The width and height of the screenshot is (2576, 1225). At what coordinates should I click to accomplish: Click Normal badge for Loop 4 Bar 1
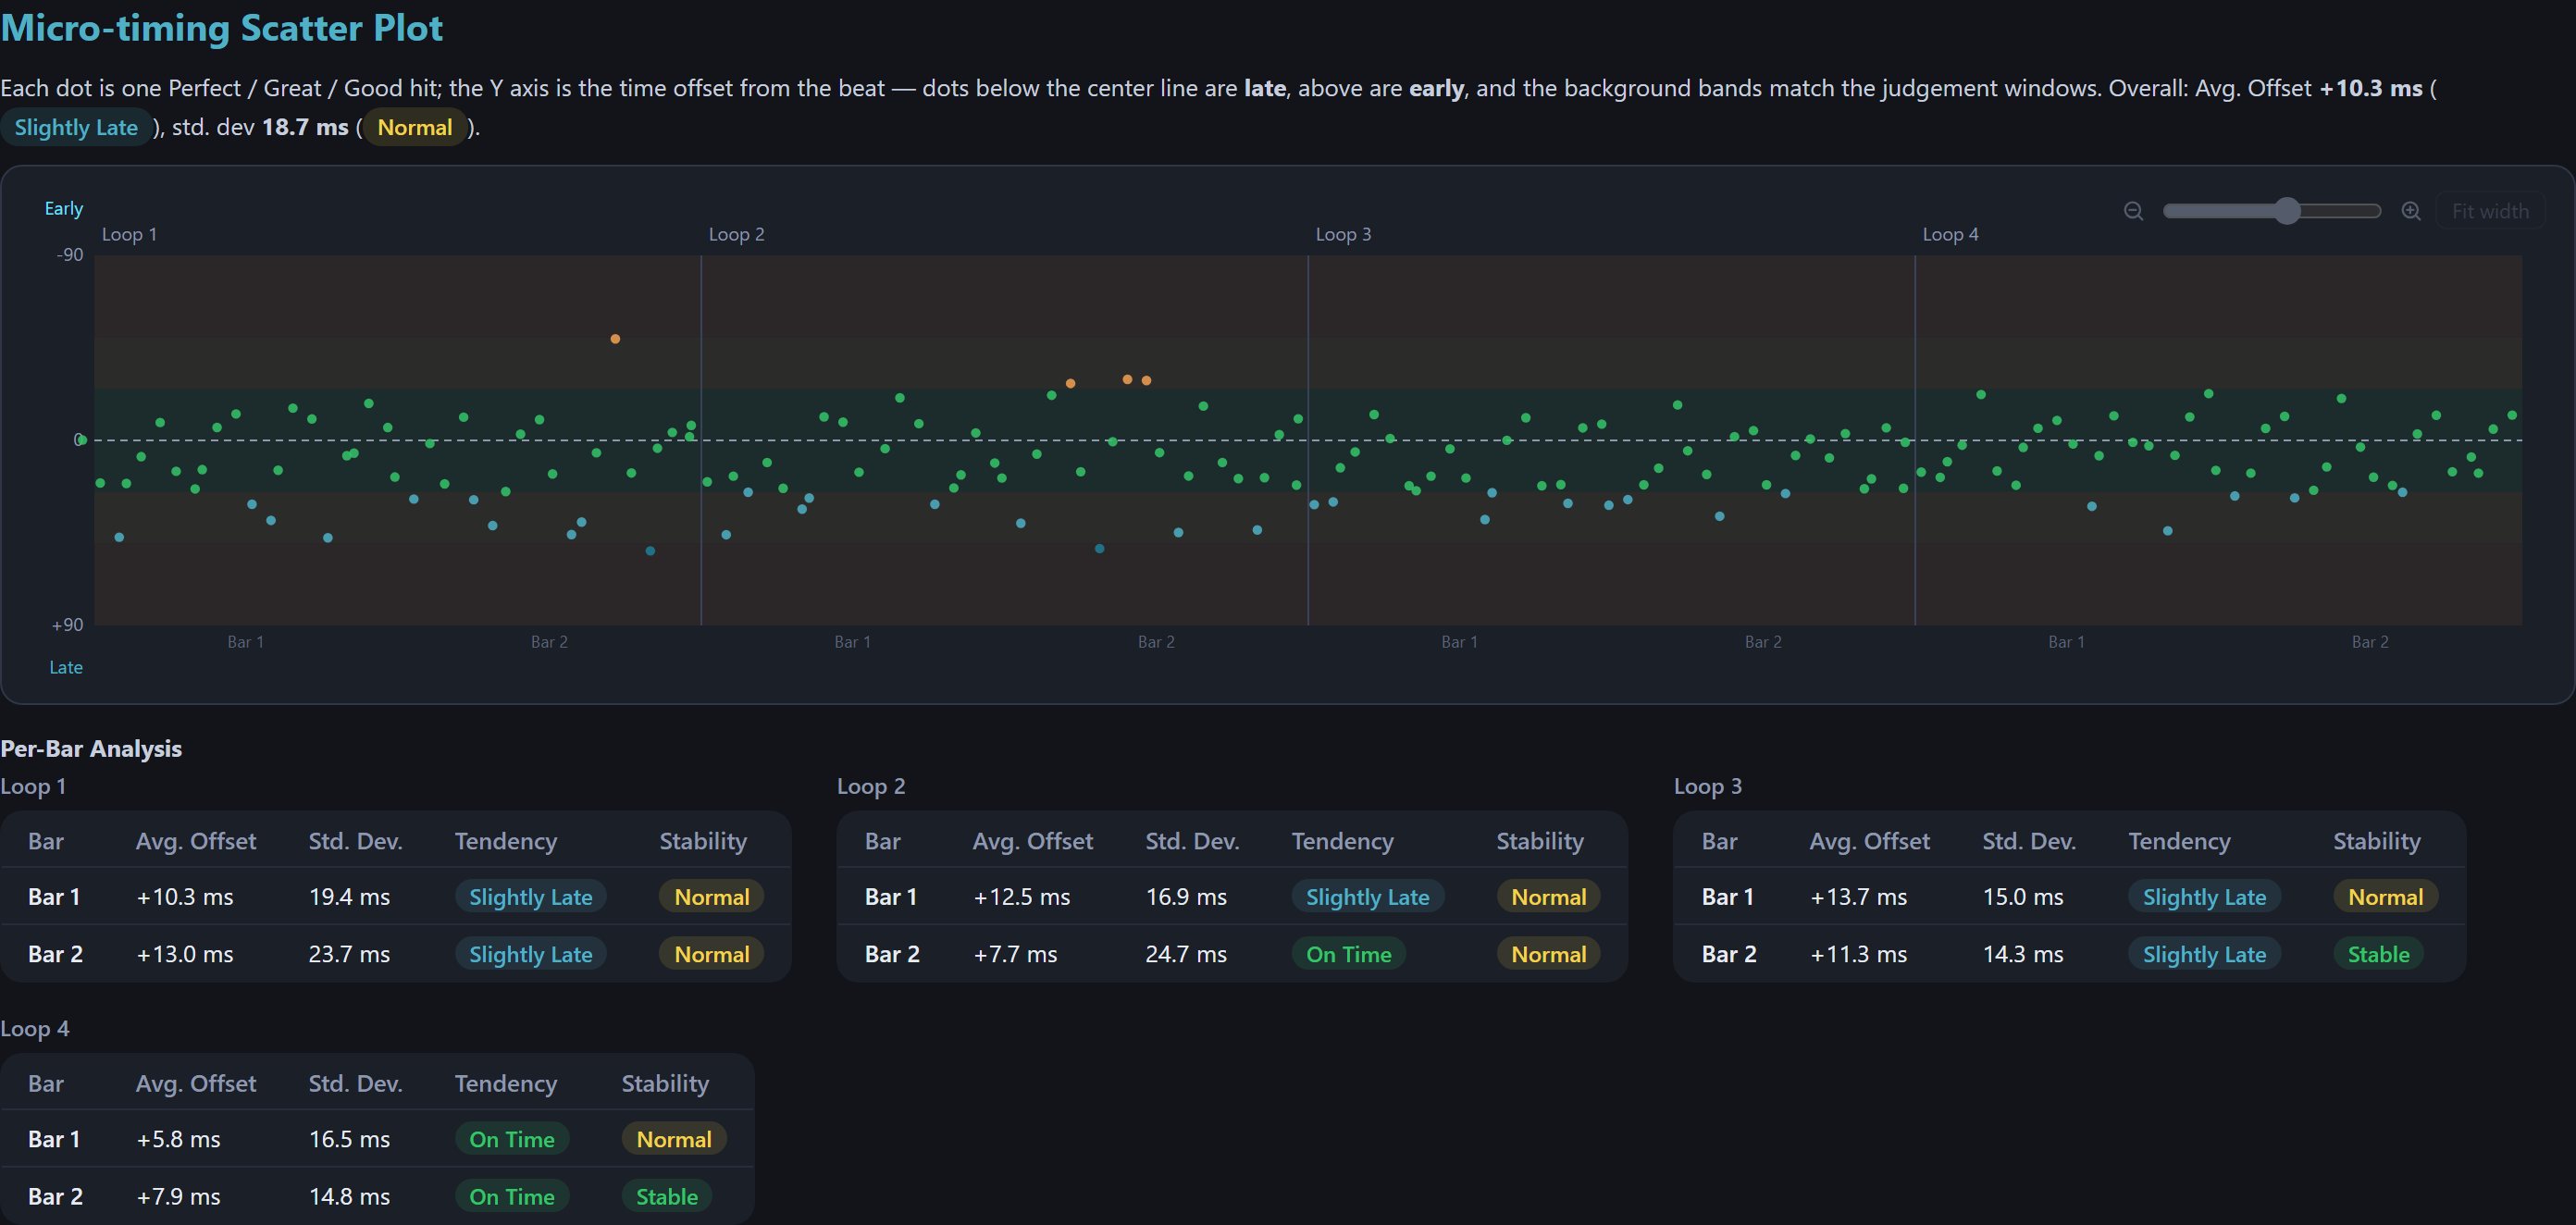click(x=674, y=1139)
